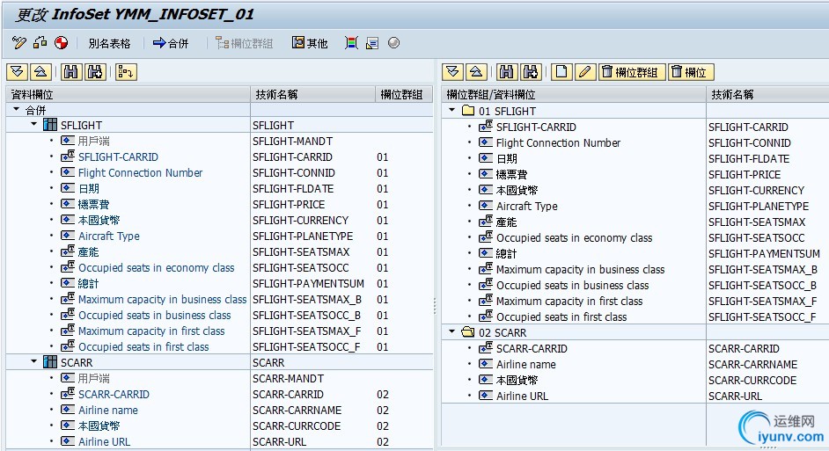The image size is (829, 451).
Task: Click the pencil change icon in right panel toolbar
Action: pos(584,72)
